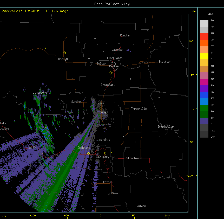The height and width of the screenshot is (219, 224).
Task: Select the yellow 51-54 dBZ legend swatch
Action: 204,56
